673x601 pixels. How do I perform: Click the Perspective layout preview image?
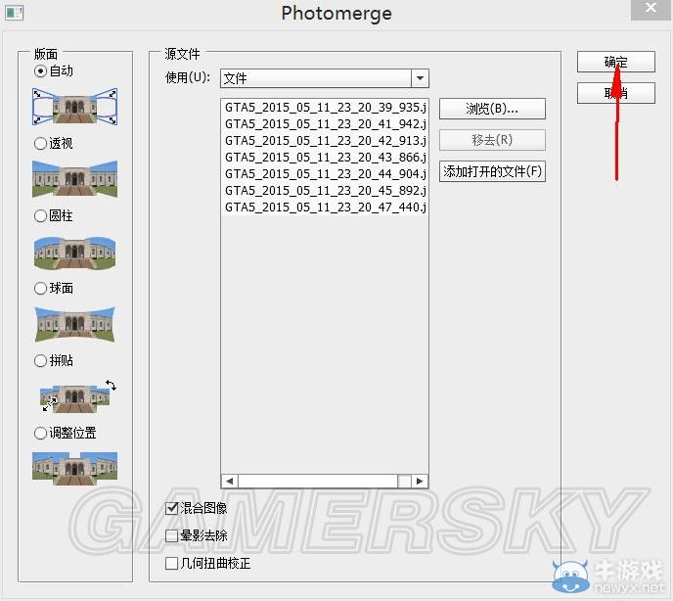(74, 179)
